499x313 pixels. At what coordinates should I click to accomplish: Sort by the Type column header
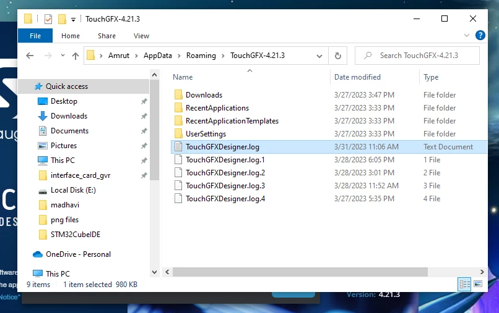click(x=431, y=77)
